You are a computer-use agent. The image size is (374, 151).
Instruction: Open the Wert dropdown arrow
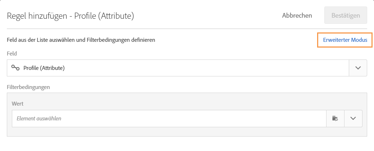(x=353, y=119)
